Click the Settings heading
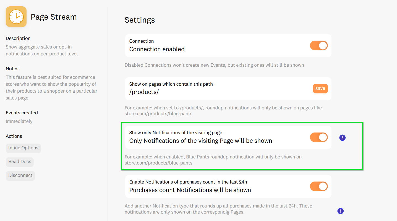This screenshot has width=397, height=221. click(140, 20)
